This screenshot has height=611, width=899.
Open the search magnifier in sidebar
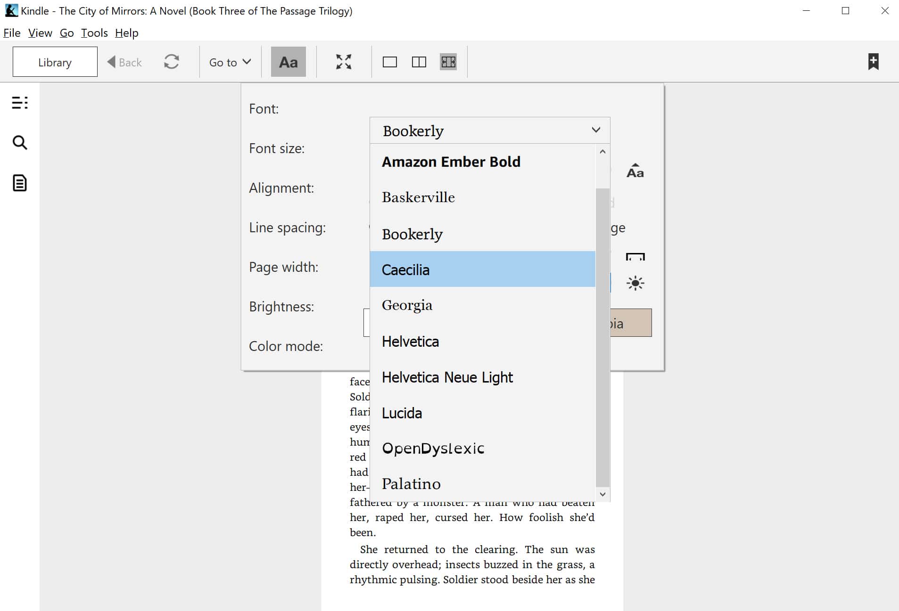click(20, 142)
